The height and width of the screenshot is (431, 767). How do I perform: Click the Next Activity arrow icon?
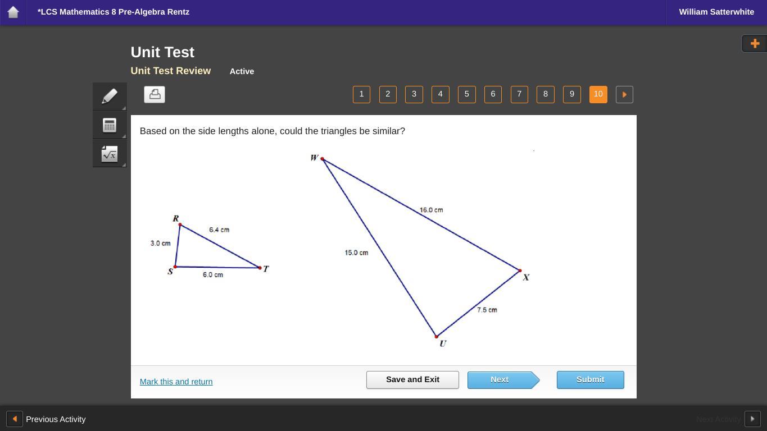(752, 419)
